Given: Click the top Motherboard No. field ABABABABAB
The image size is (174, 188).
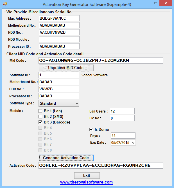Looking at the screenshot, I should coord(59,25).
